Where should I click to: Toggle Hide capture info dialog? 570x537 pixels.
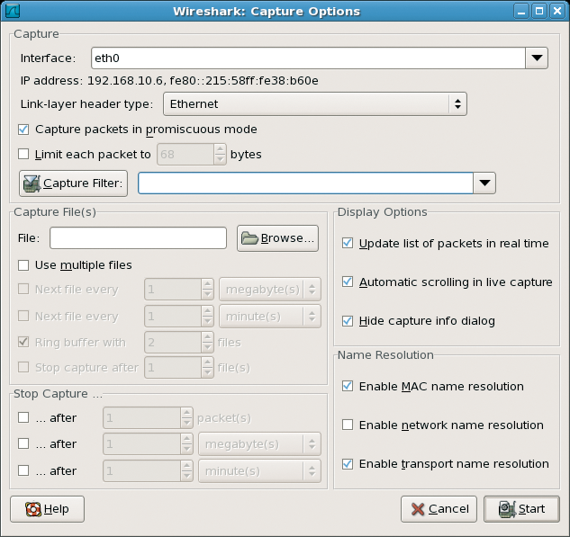348,320
